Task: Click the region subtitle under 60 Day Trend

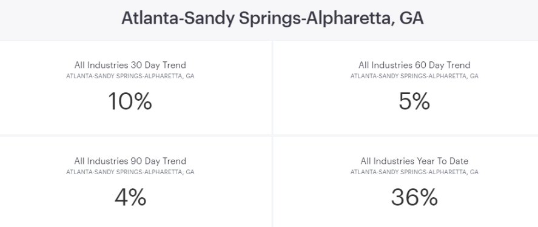Action: click(x=414, y=76)
